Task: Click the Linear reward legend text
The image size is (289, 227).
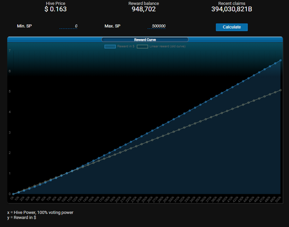Action: point(167,46)
